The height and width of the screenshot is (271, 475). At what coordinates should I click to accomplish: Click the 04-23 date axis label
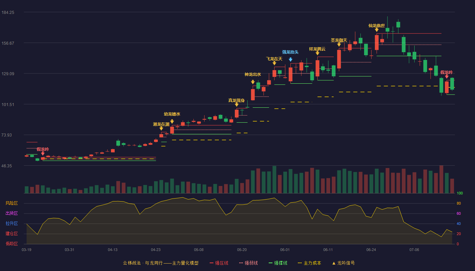pos(156,250)
